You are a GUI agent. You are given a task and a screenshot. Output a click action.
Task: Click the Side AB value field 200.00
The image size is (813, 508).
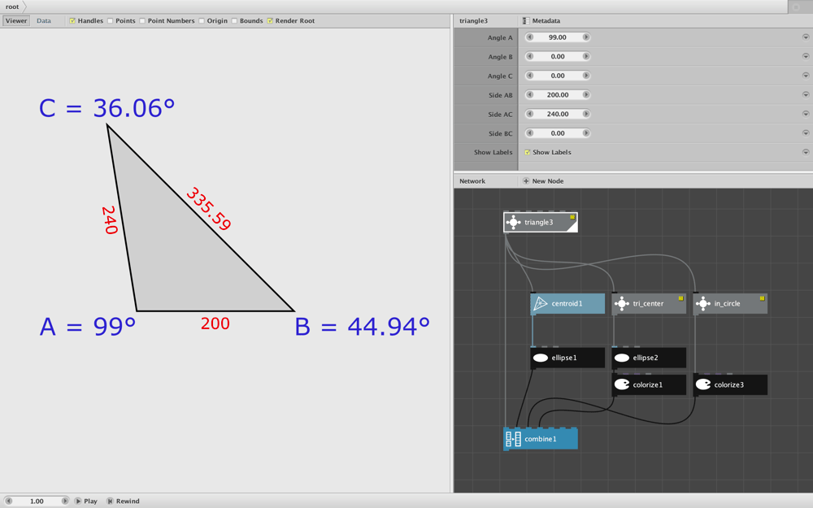pyautogui.click(x=558, y=95)
